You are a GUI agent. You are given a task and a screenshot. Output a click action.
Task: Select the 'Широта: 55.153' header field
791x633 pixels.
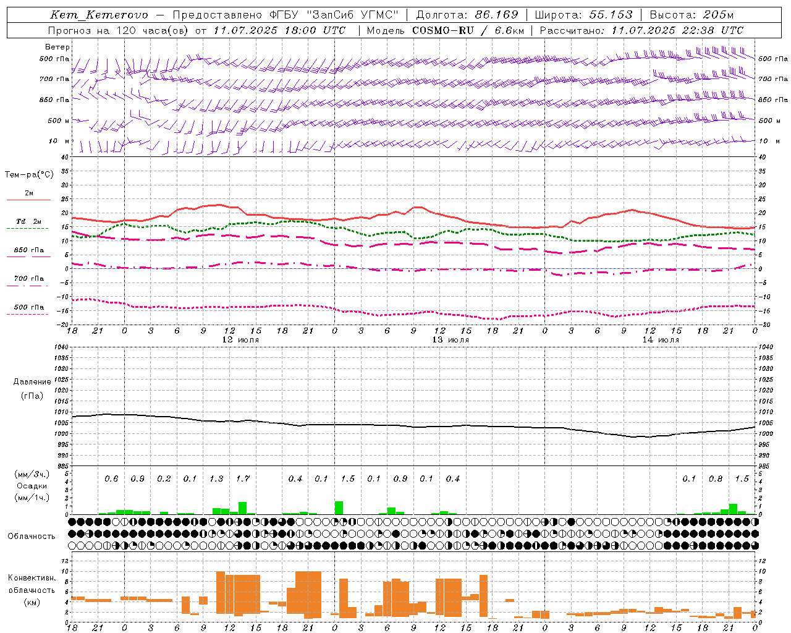coord(583,15)
